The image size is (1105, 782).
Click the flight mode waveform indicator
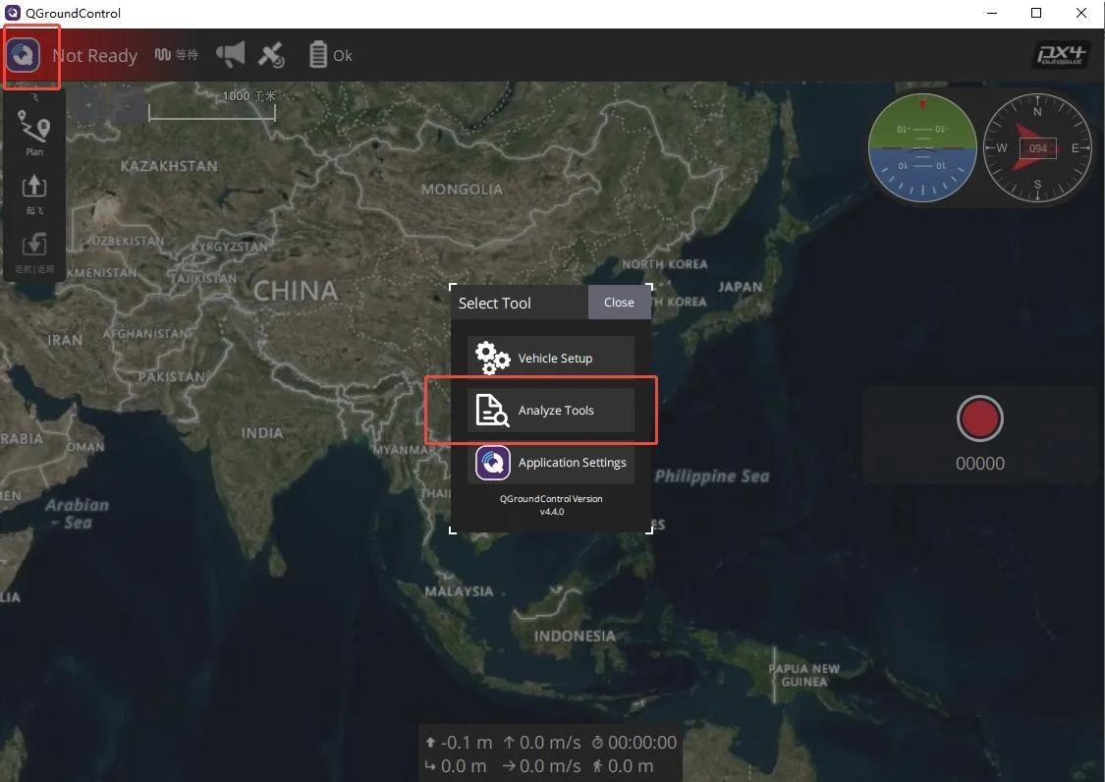pos(176,54)
